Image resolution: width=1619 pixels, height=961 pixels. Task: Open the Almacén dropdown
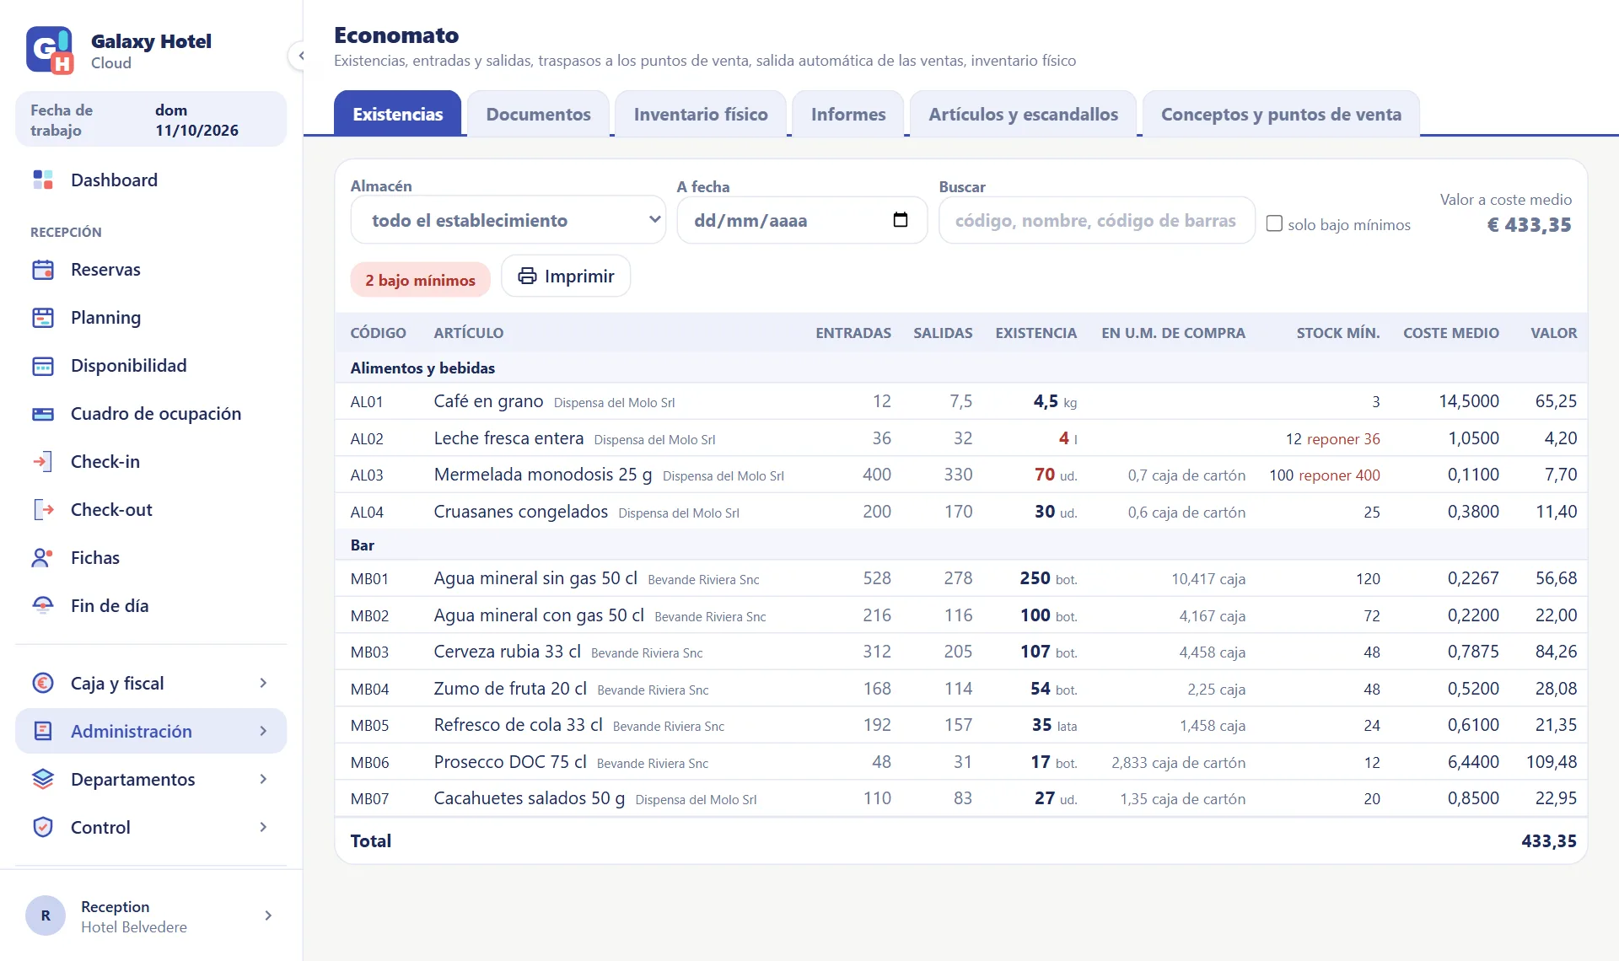click(508, 220)
